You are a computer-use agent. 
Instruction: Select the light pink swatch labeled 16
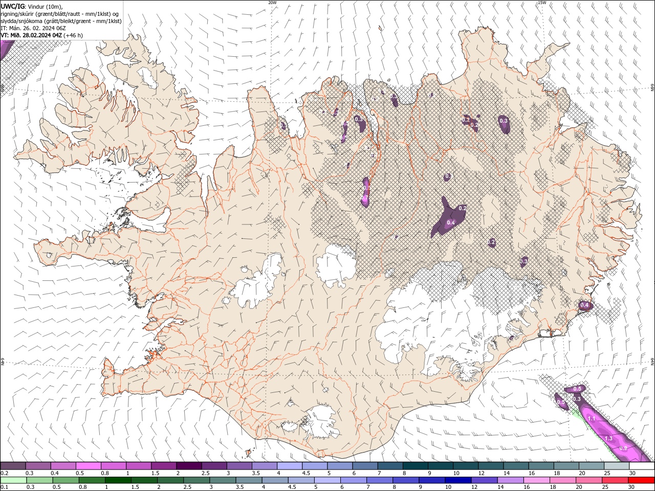pos(536,480)
